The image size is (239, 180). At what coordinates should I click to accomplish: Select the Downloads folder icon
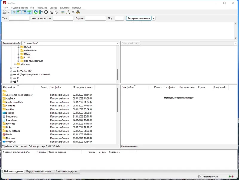(4, 120)
